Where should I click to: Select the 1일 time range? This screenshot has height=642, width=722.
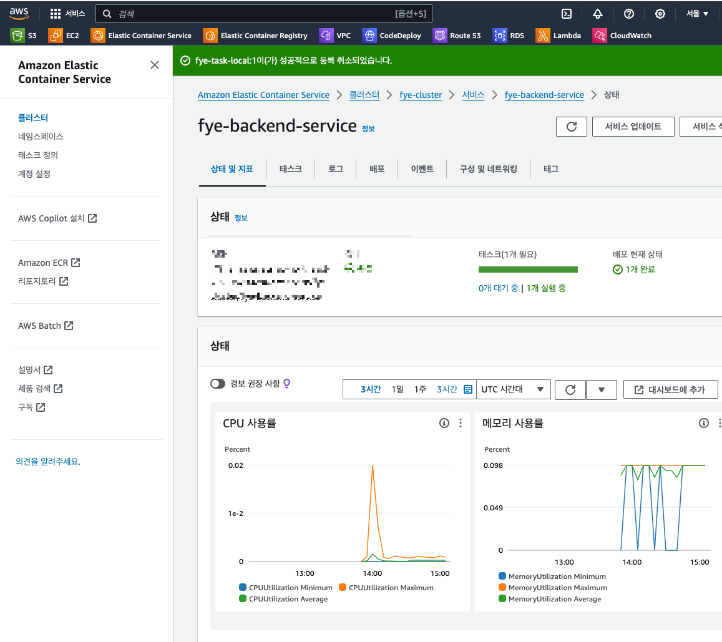398,389
